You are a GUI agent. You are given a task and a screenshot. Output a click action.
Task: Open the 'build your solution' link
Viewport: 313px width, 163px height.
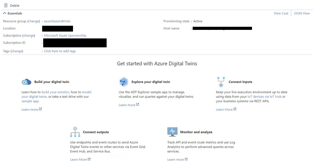(56, 92)
